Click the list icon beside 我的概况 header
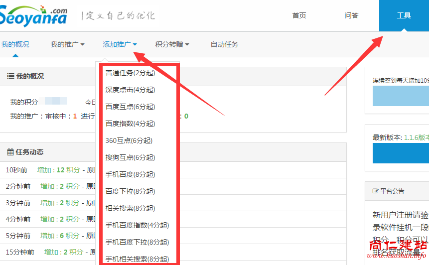This screenshot has width=429, height=265. 10,76
